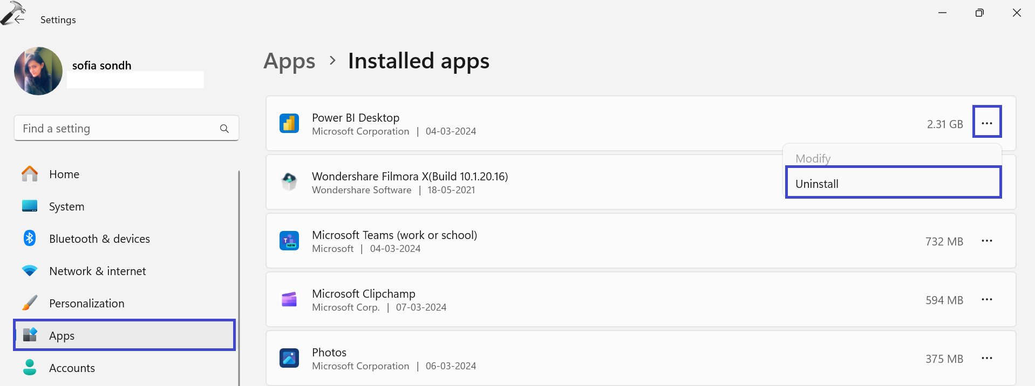Click the Photos app icon
The width and height of the screenshot is (1035, 386).
click(289, 358)
